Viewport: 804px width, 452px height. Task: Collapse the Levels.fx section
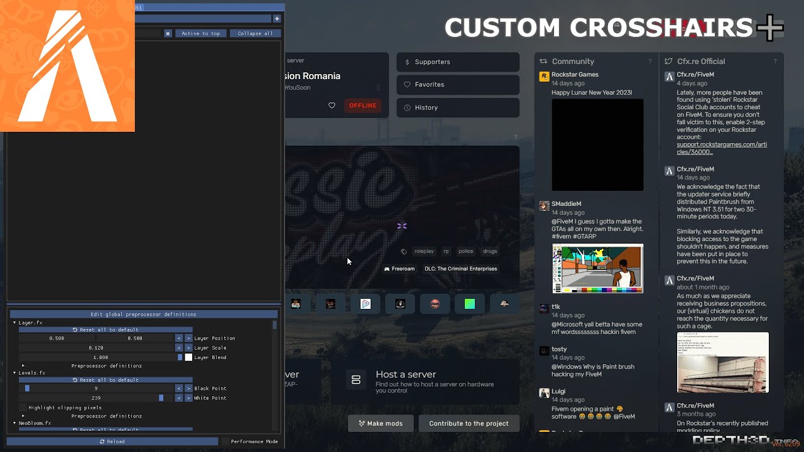[14, 373]
